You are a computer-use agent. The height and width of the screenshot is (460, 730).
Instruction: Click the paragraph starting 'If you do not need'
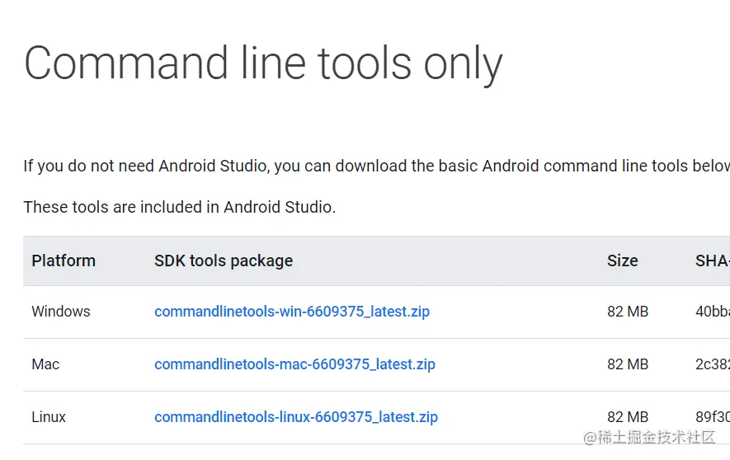click(375, 167)
